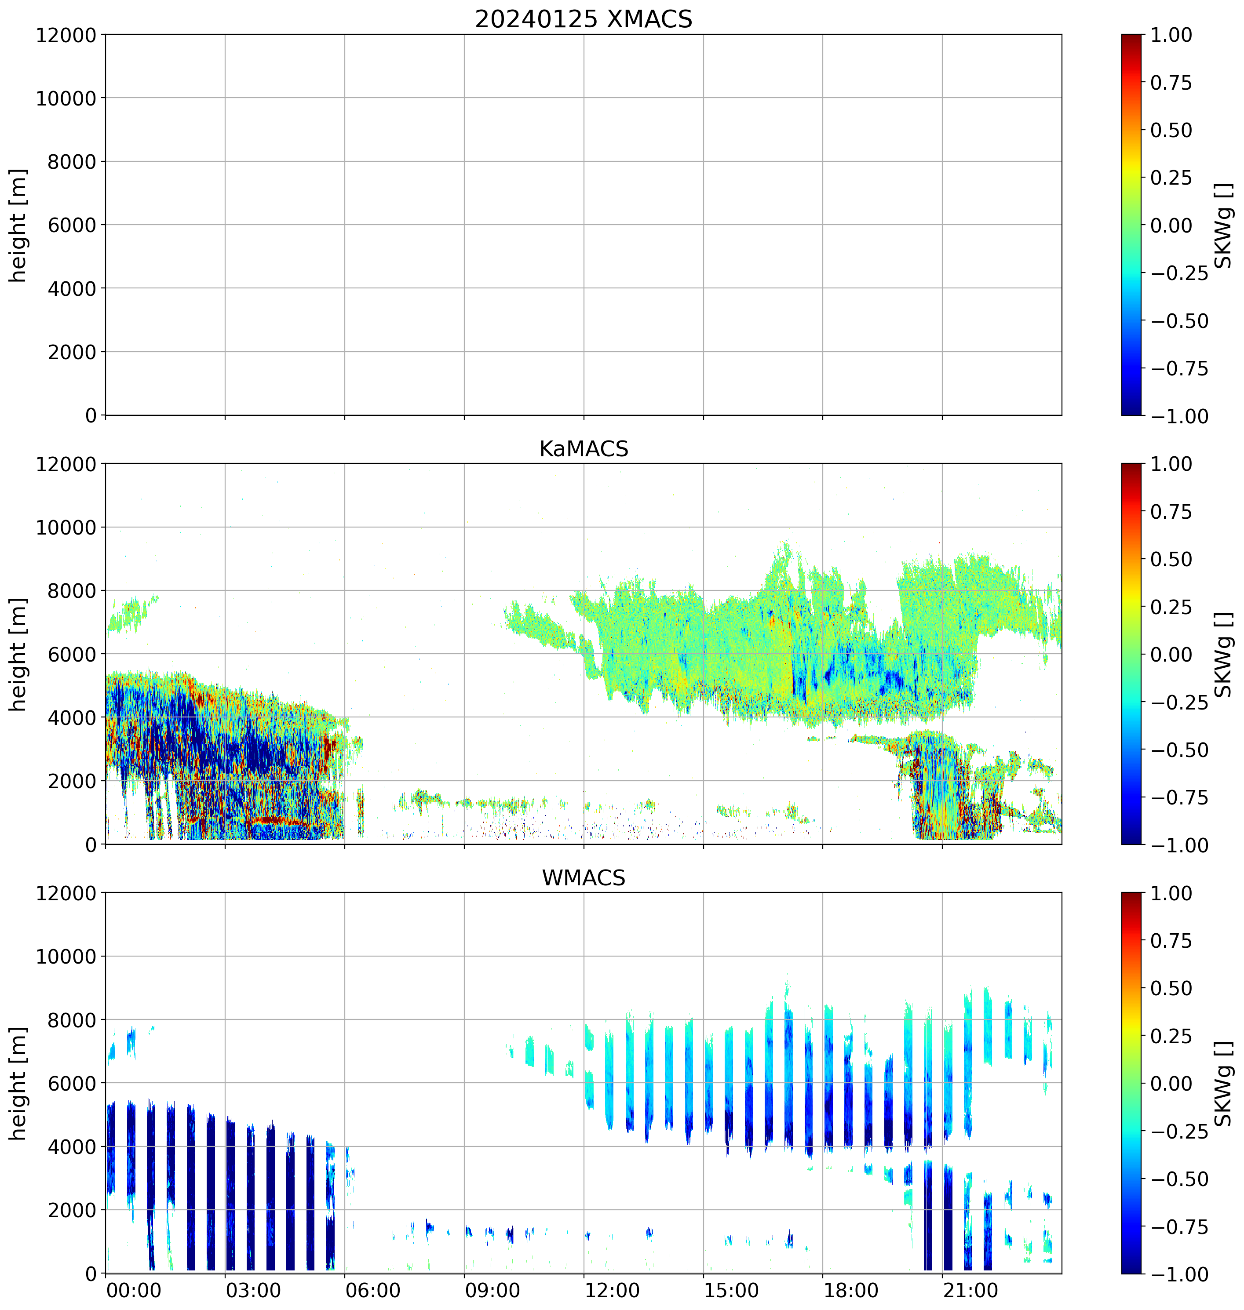Click the KaMACS height [m] axis label
Screen dimensions: 1244x1310
click(18, 654)
